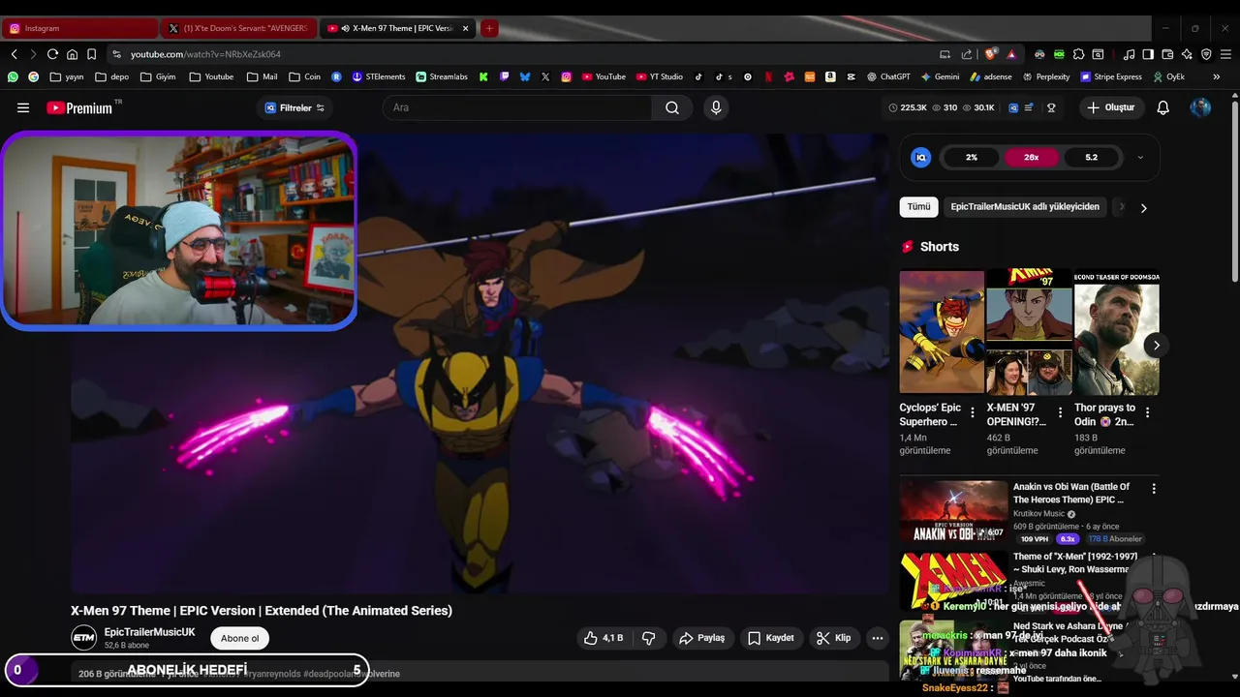Open the depo bookmarks folder
The height and width of the screenshot is (697, 1240).
point(111,76)
